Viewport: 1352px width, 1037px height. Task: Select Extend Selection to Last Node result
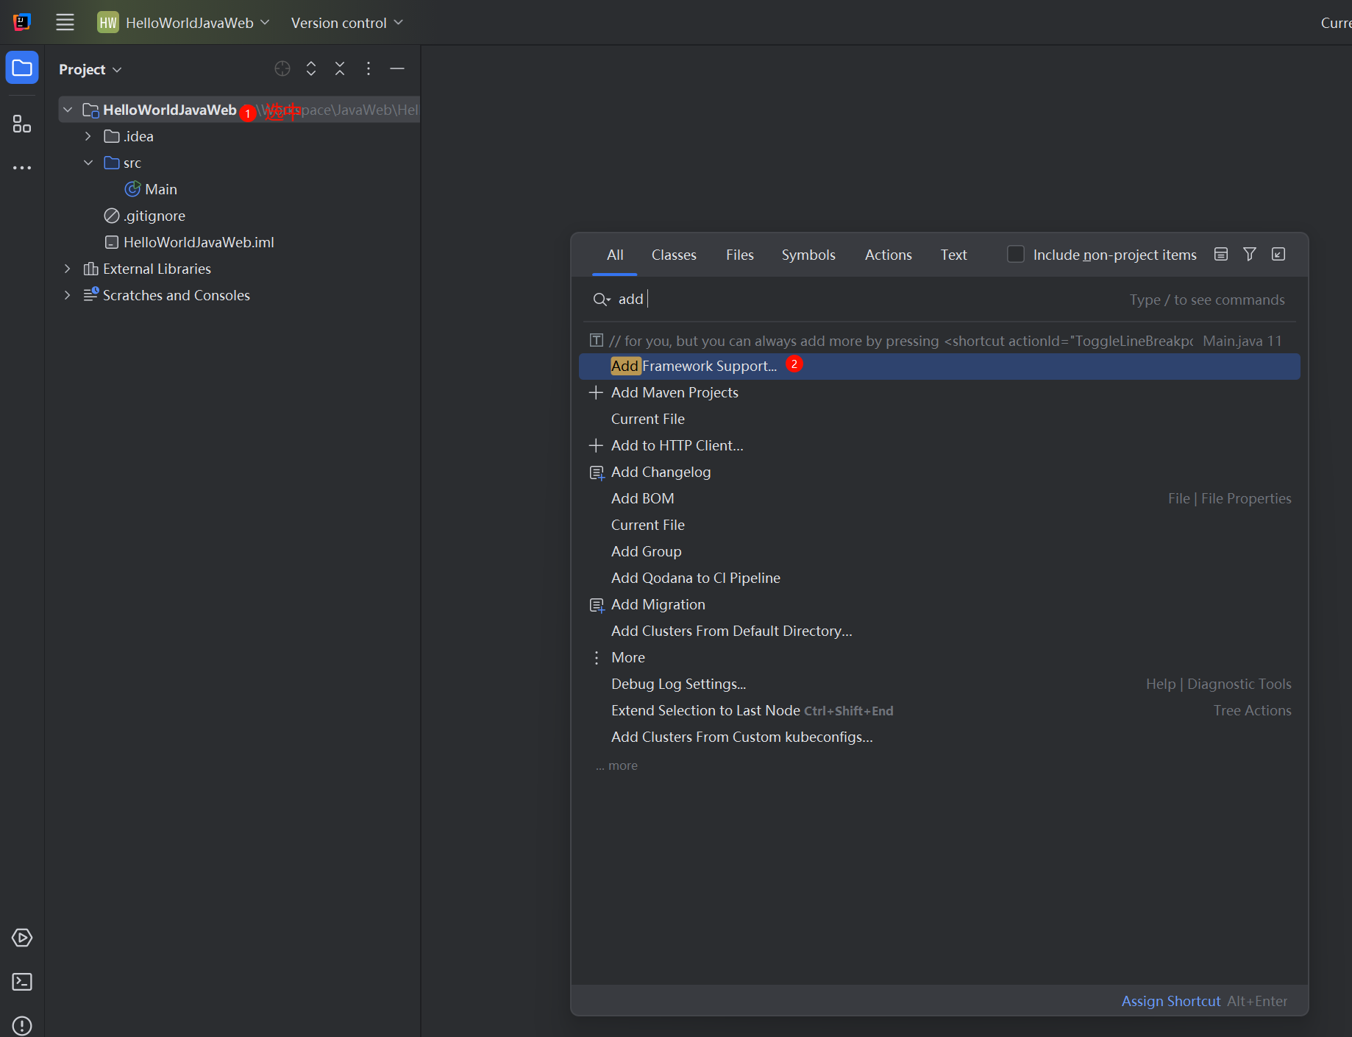click(939, 710)
